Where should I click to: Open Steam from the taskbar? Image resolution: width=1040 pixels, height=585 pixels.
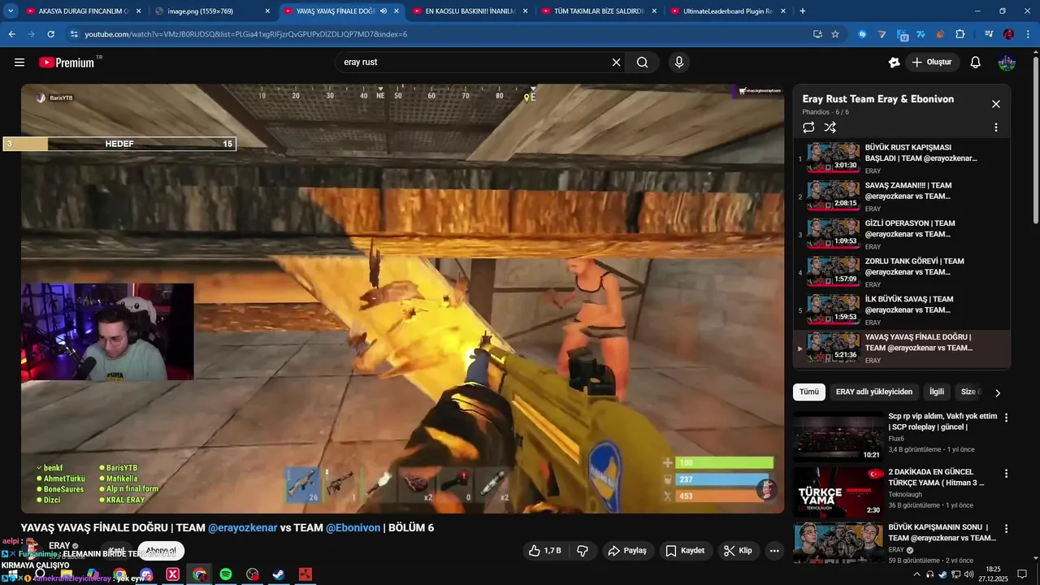pos(278,574)
